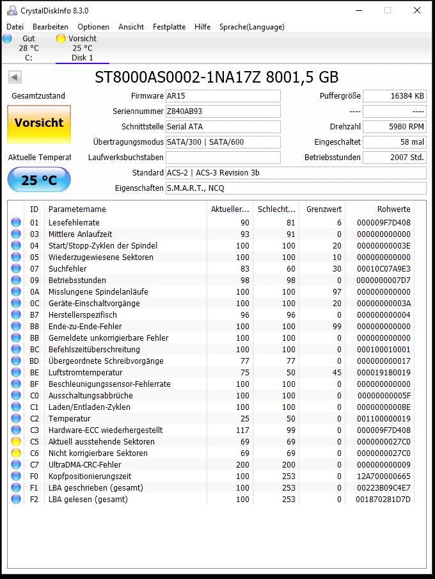The height and width of the screenshot is (579, 435).
Task: Click the 25 °C temperature badge
Action: [39, 180]
